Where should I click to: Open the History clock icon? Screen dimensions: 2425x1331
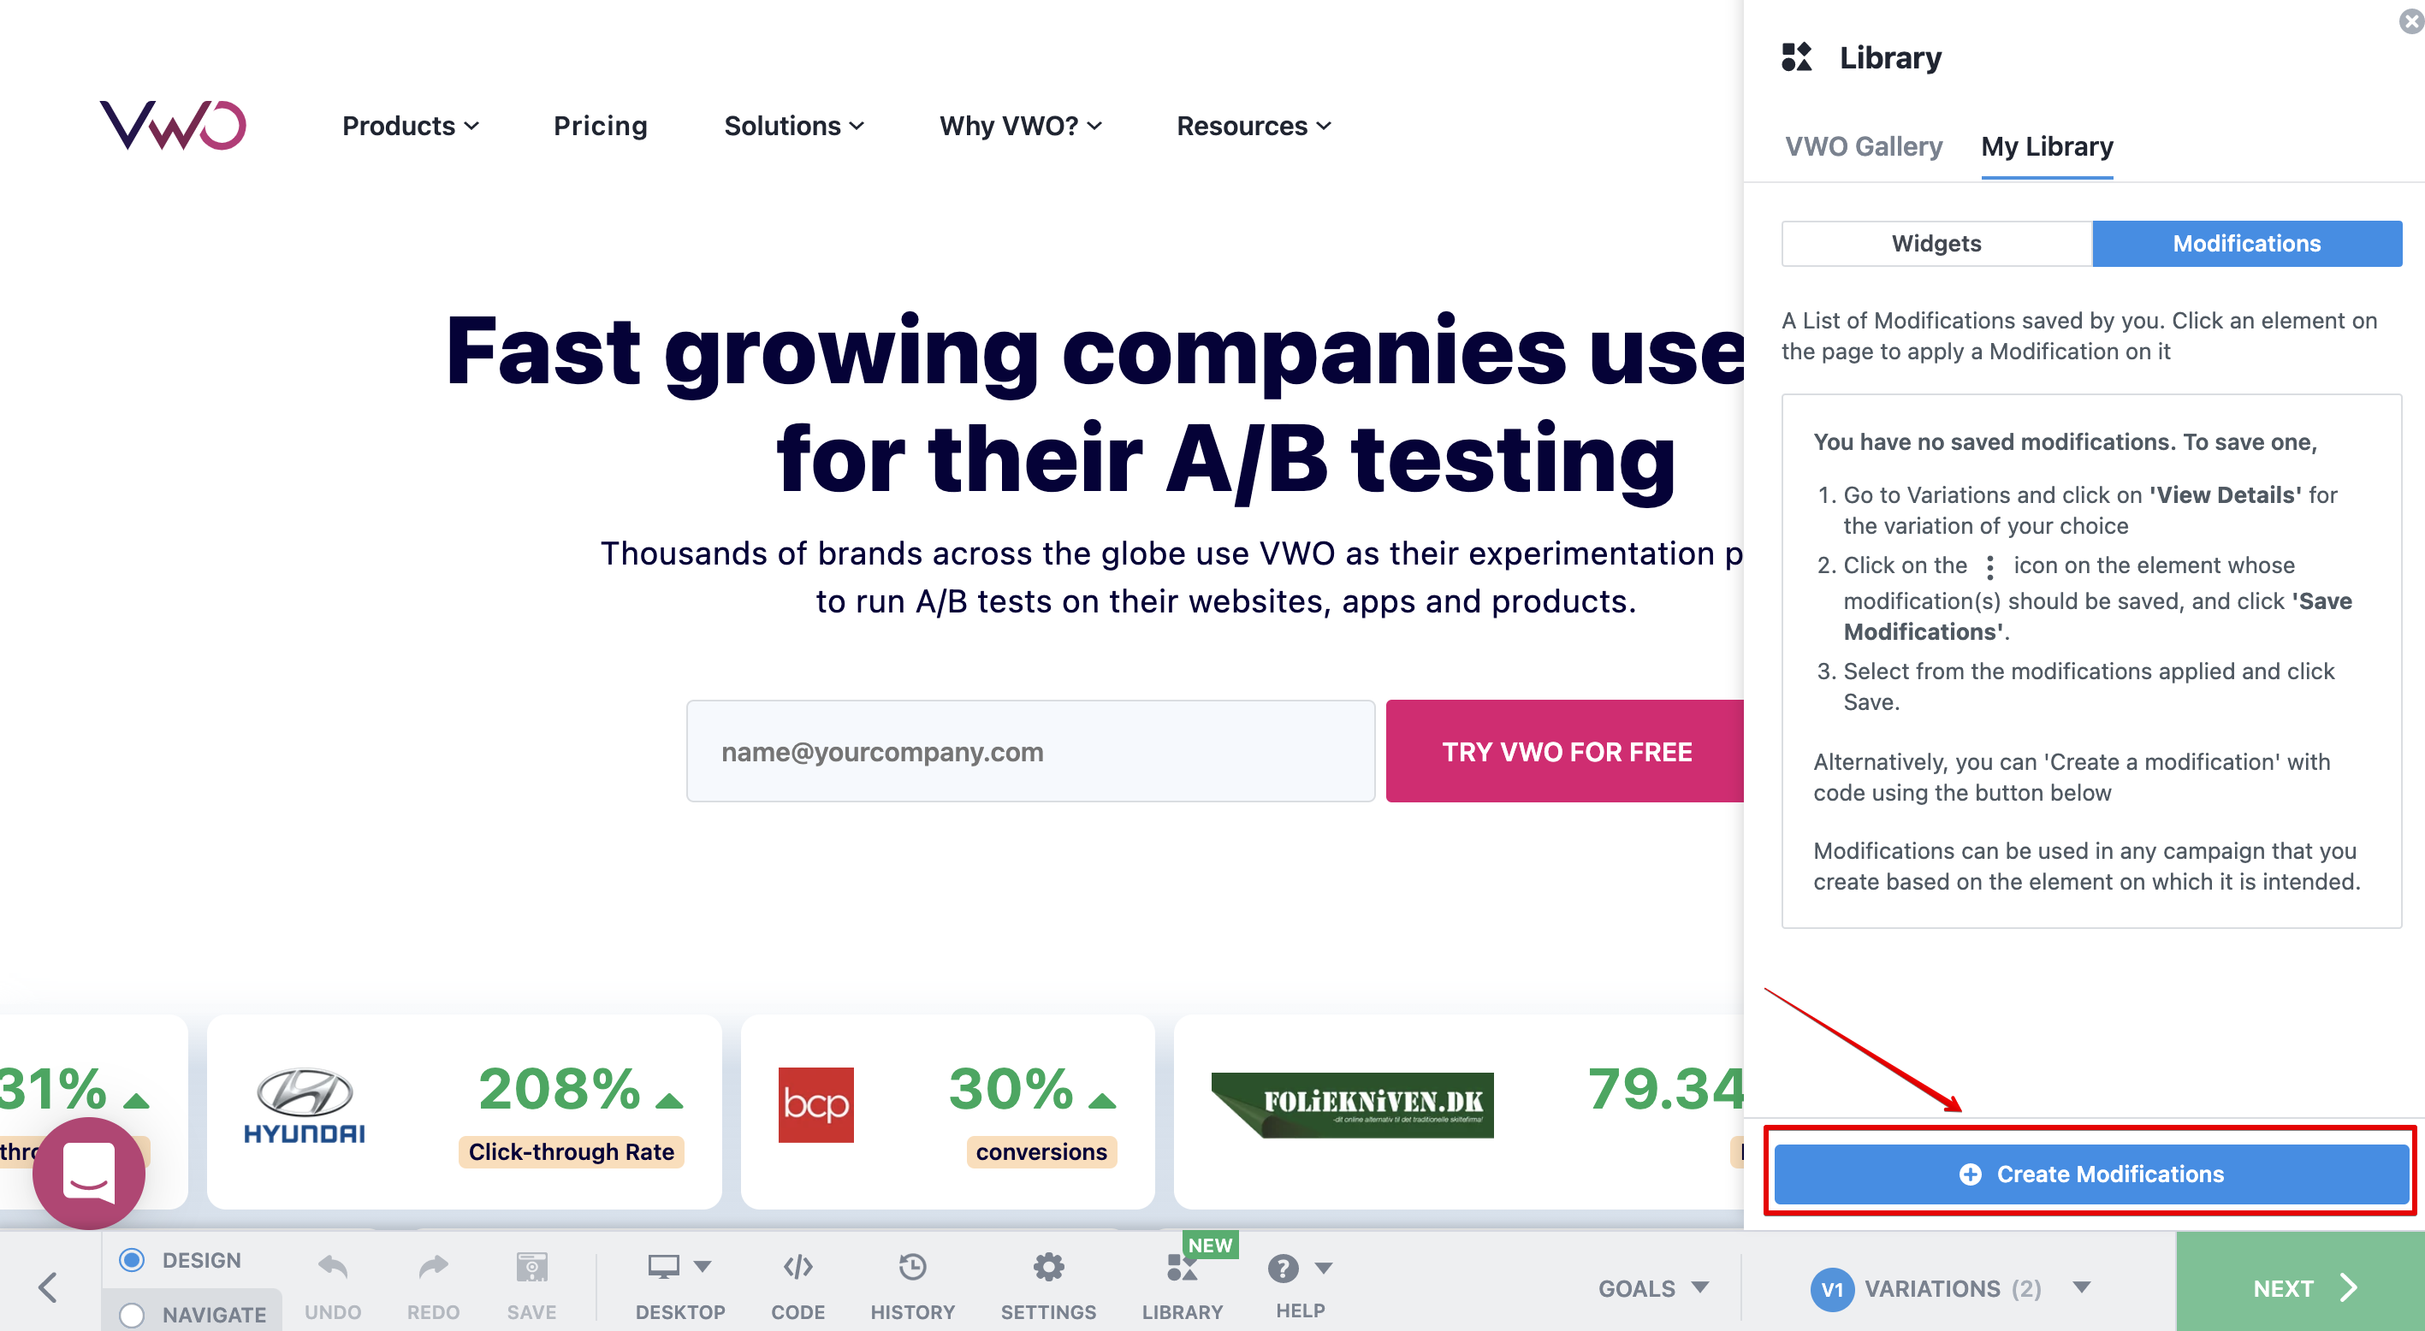[912, 1266]
